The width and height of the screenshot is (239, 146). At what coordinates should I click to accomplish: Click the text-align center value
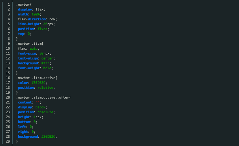tap(48, 58)
